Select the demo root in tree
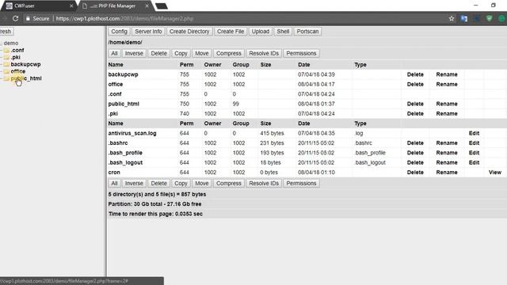This screenshot has width=507, height=285. 10,43
